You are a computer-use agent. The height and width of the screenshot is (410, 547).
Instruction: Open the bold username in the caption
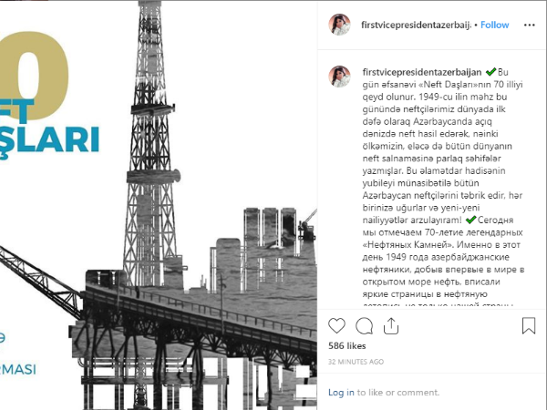click(x=422, y=72)
